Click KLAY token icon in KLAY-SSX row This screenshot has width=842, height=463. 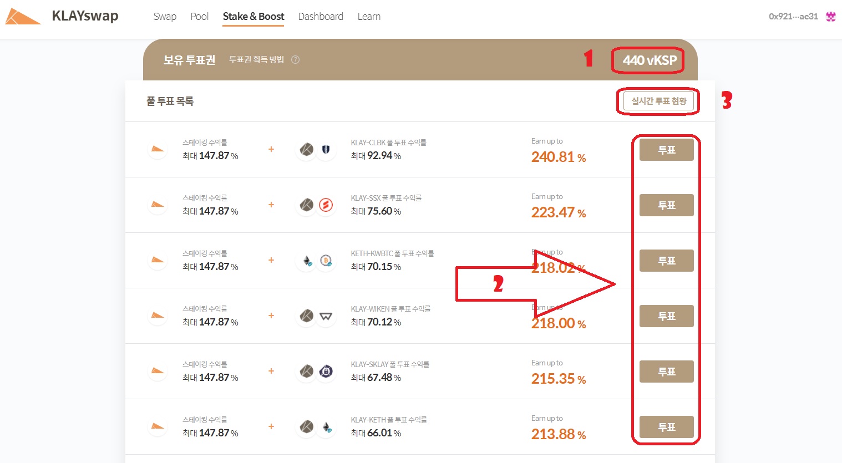(307, 205)
